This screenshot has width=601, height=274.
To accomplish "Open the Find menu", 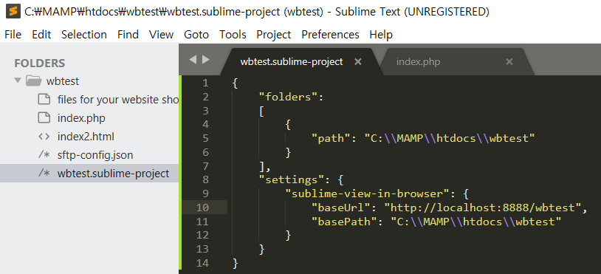I will pyautogui.click(x=128, y=35).
